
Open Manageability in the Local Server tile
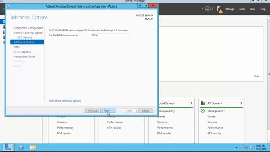[166, 111]
